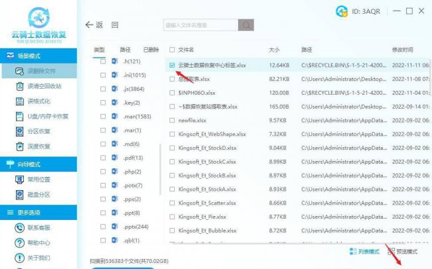Image resolution: width=432 pixels, height=269 pixels.
Task: Switch to 列表模式 list view
Action: point(364,251)
